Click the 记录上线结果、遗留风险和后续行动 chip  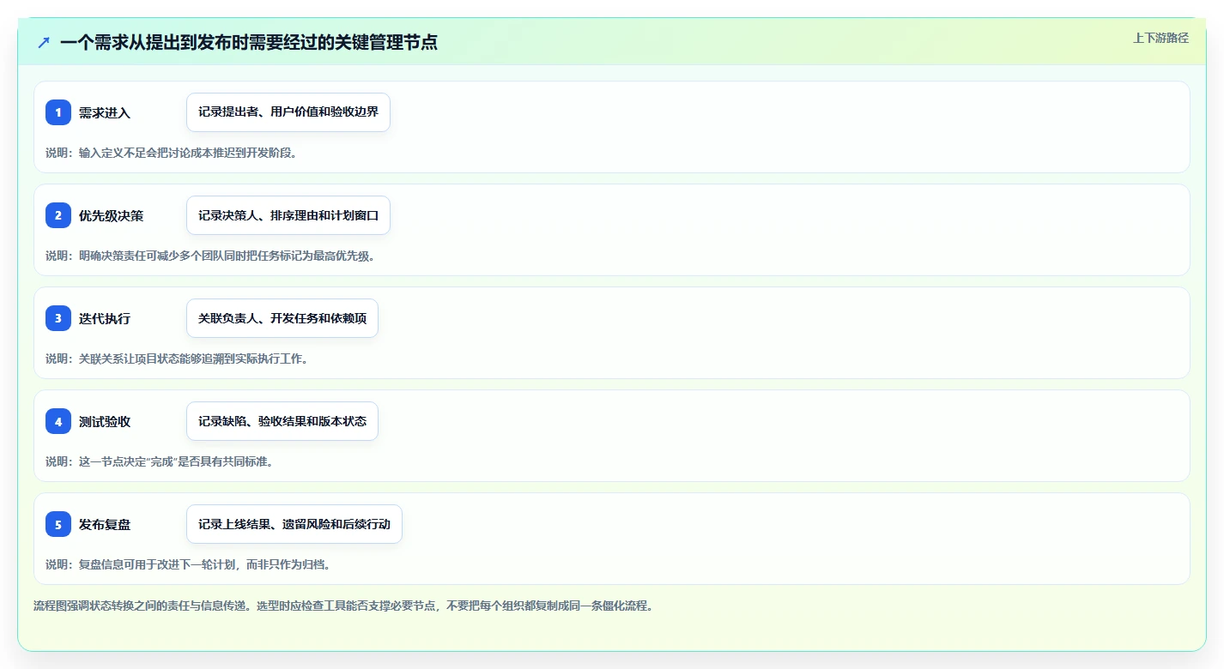pos(294,524)
